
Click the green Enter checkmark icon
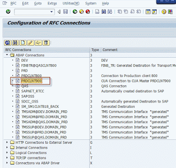[8, 11]
